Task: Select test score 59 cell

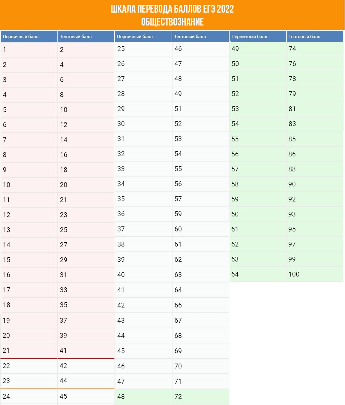Action: (x=200, y=214)
